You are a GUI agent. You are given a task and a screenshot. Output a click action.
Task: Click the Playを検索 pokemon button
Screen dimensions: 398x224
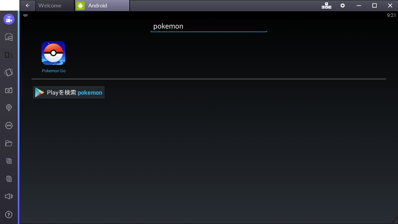pos(68,93)
